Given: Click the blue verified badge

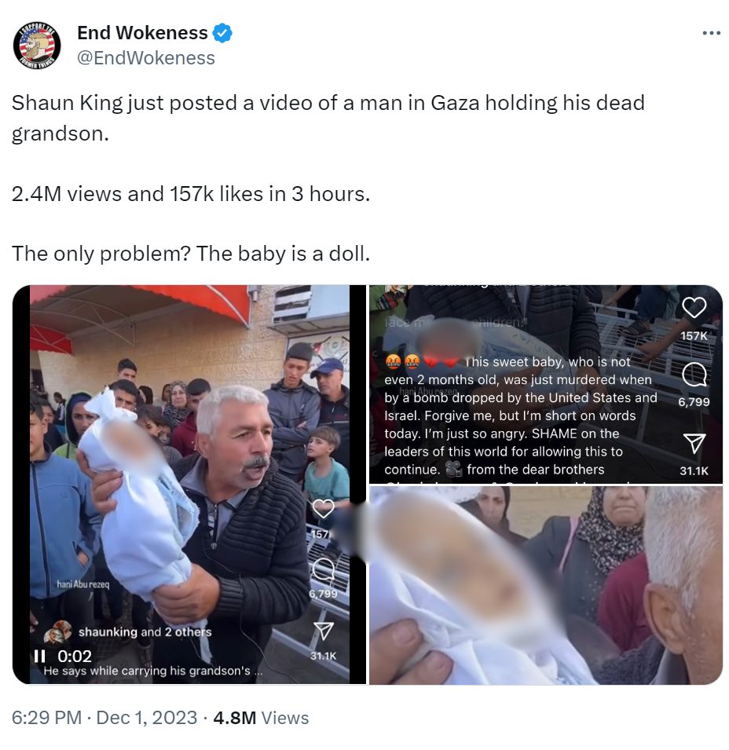Looking at the screenshot, I should click(222, 33).
